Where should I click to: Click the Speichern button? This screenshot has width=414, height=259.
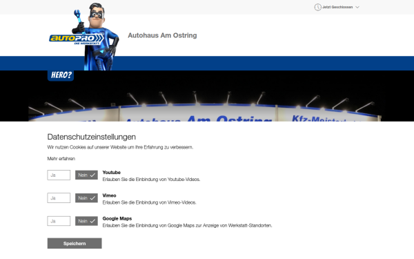(75, 243)
